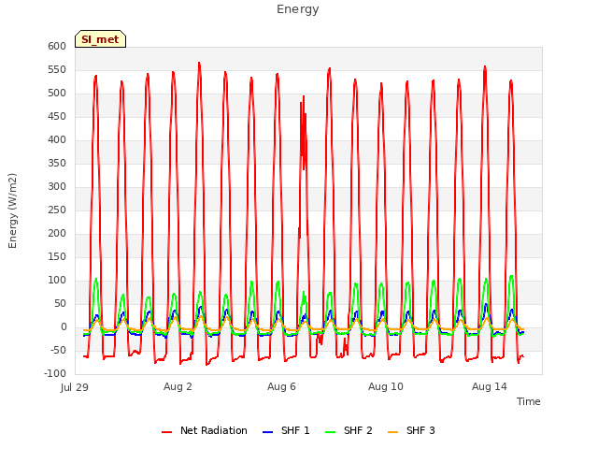Click the 100 y-axis tick label
The width and height of the screenshot is (598, 449).
57,281
